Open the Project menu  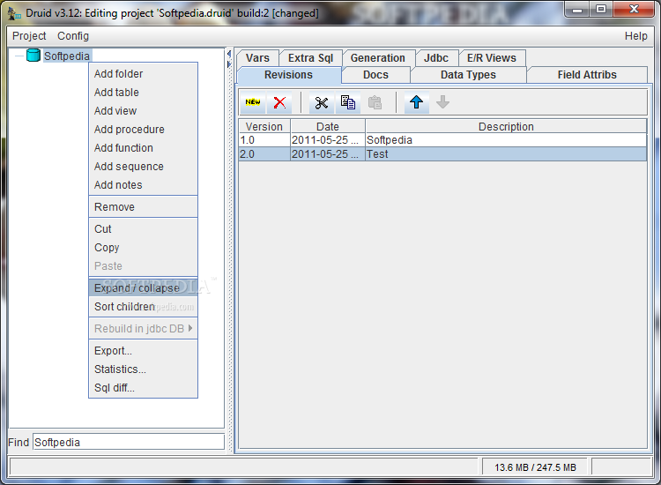[x=29, y=36]
